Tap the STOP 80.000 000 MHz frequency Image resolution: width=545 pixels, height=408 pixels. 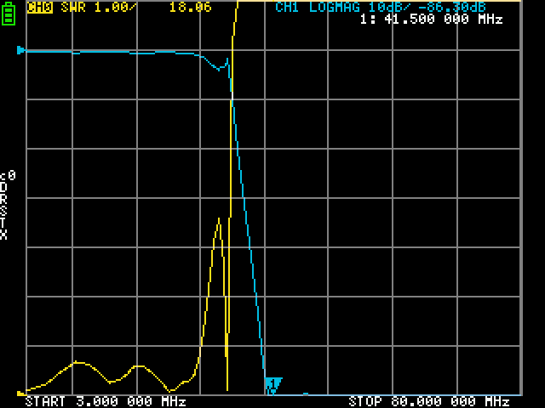pyautogui.click(x=429, y=401)
